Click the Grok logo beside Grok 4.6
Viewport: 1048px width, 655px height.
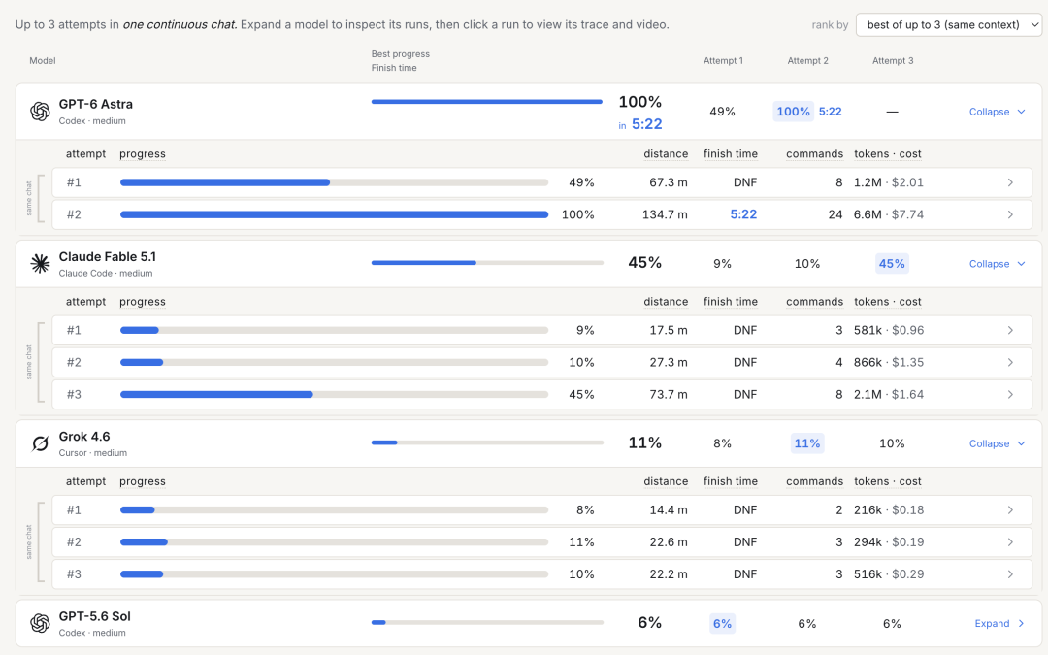[40, 443]
